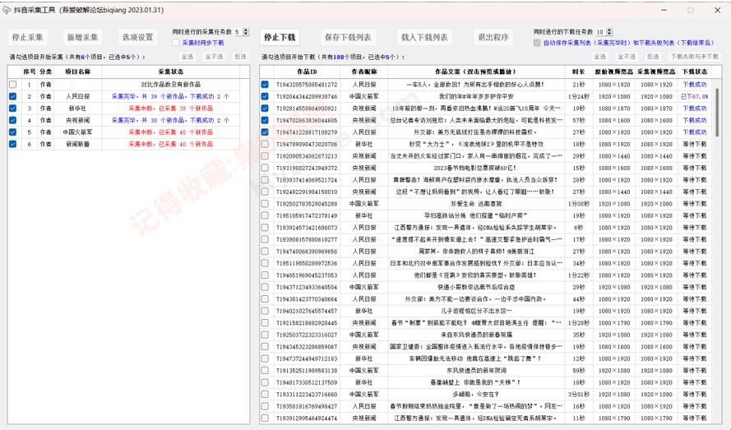Uncheck the 中国火箭军 collection row checkbox
This screenshot has height=430, width=731.
click(12, 132)
